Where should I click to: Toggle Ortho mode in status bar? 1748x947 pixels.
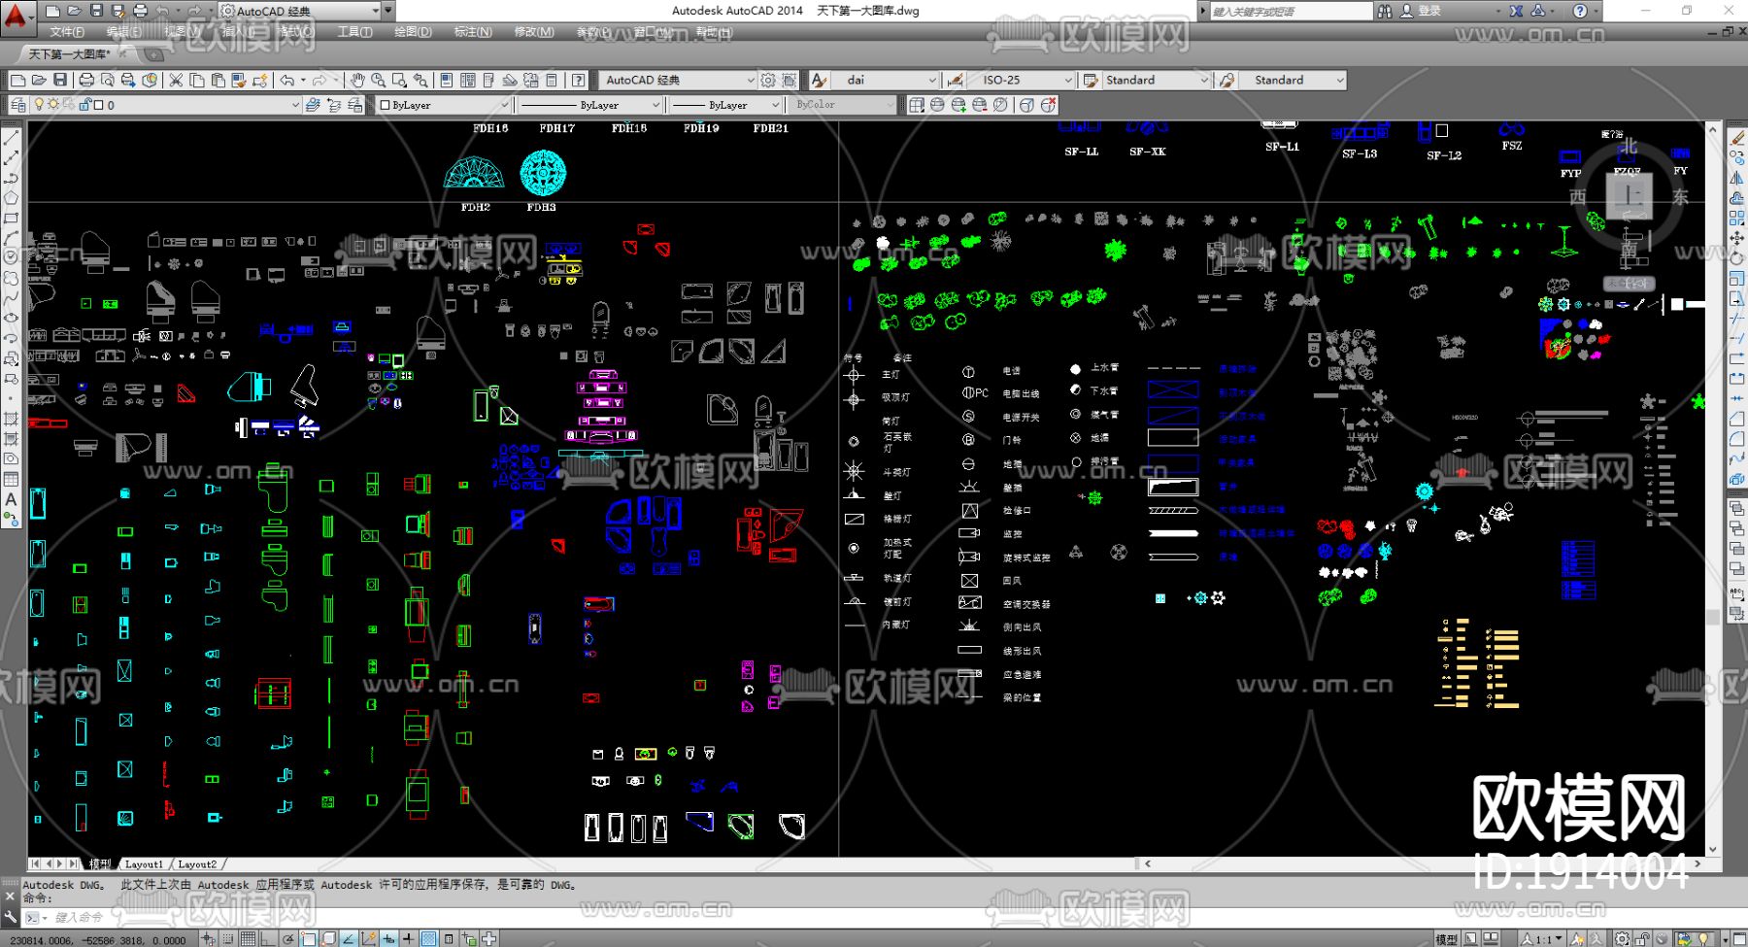[269, 938]
